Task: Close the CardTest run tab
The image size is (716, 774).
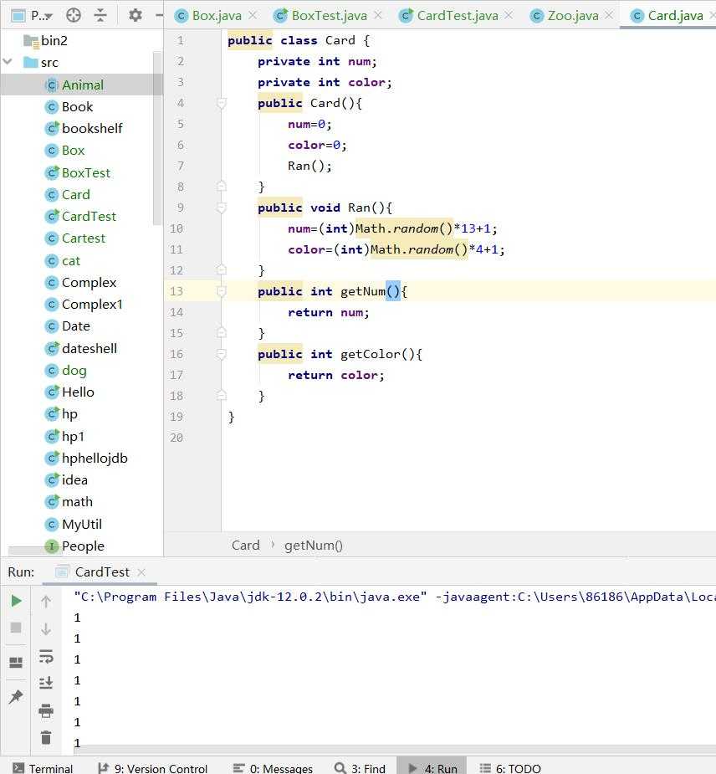Action: click(x=141, y=572)
